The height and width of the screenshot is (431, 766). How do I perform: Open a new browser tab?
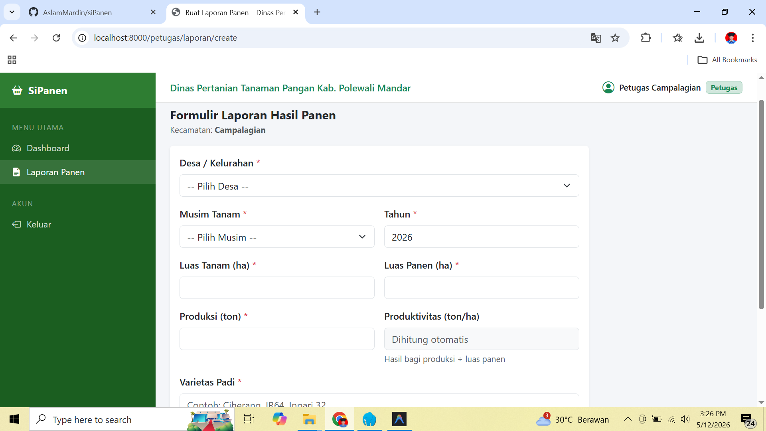pyautogui.click(x=317, y=12)
